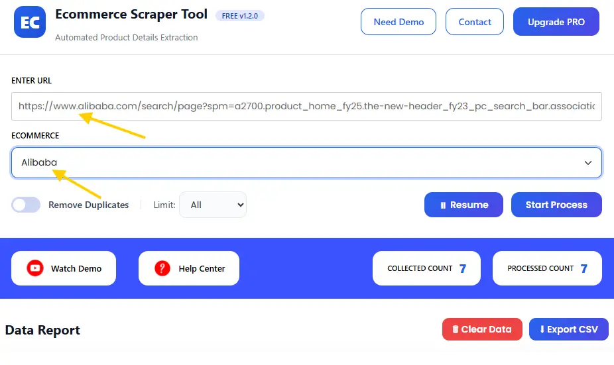Click the FREE v1.2.0 version badge

(x=239, y=16)
